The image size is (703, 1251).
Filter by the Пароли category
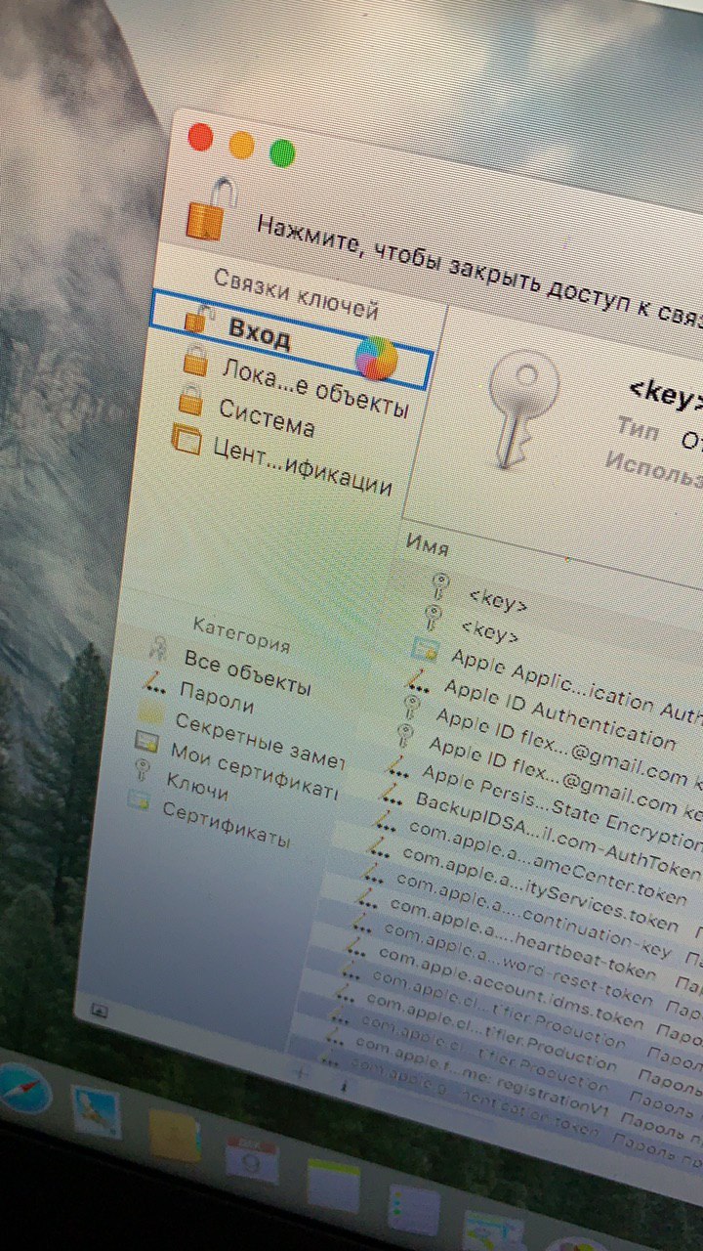coord(216,698)
